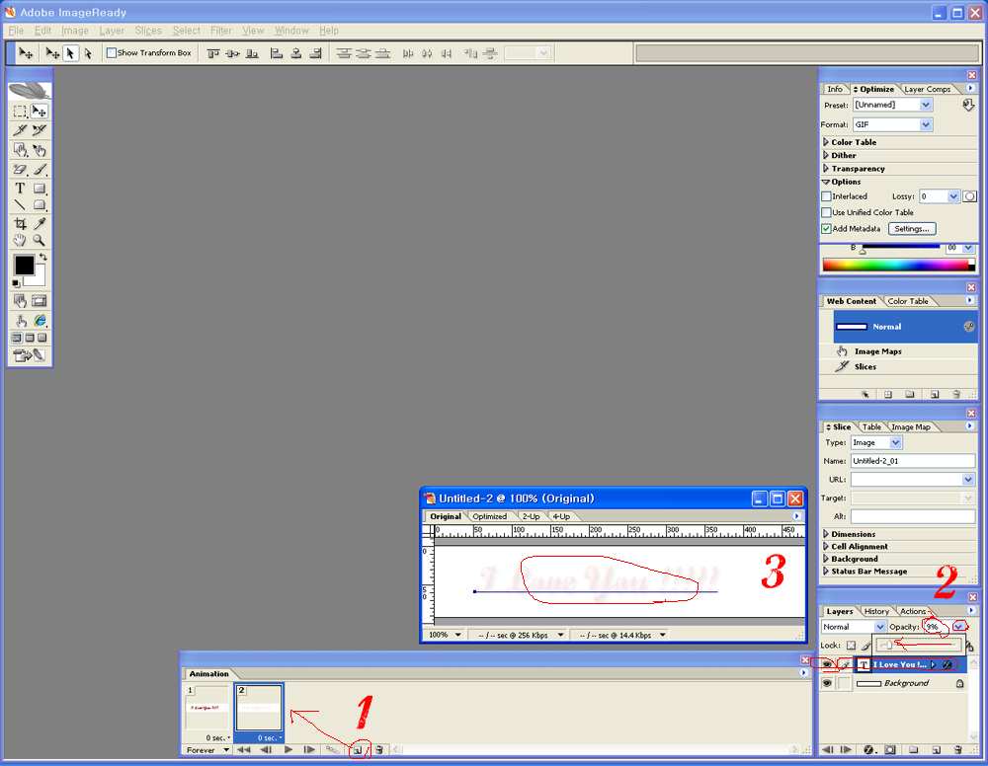Image resolution: width=988 pixels, height=766 pixels.
Task: Switch to the Color Table panel tab
Action: tap(908, 301)
